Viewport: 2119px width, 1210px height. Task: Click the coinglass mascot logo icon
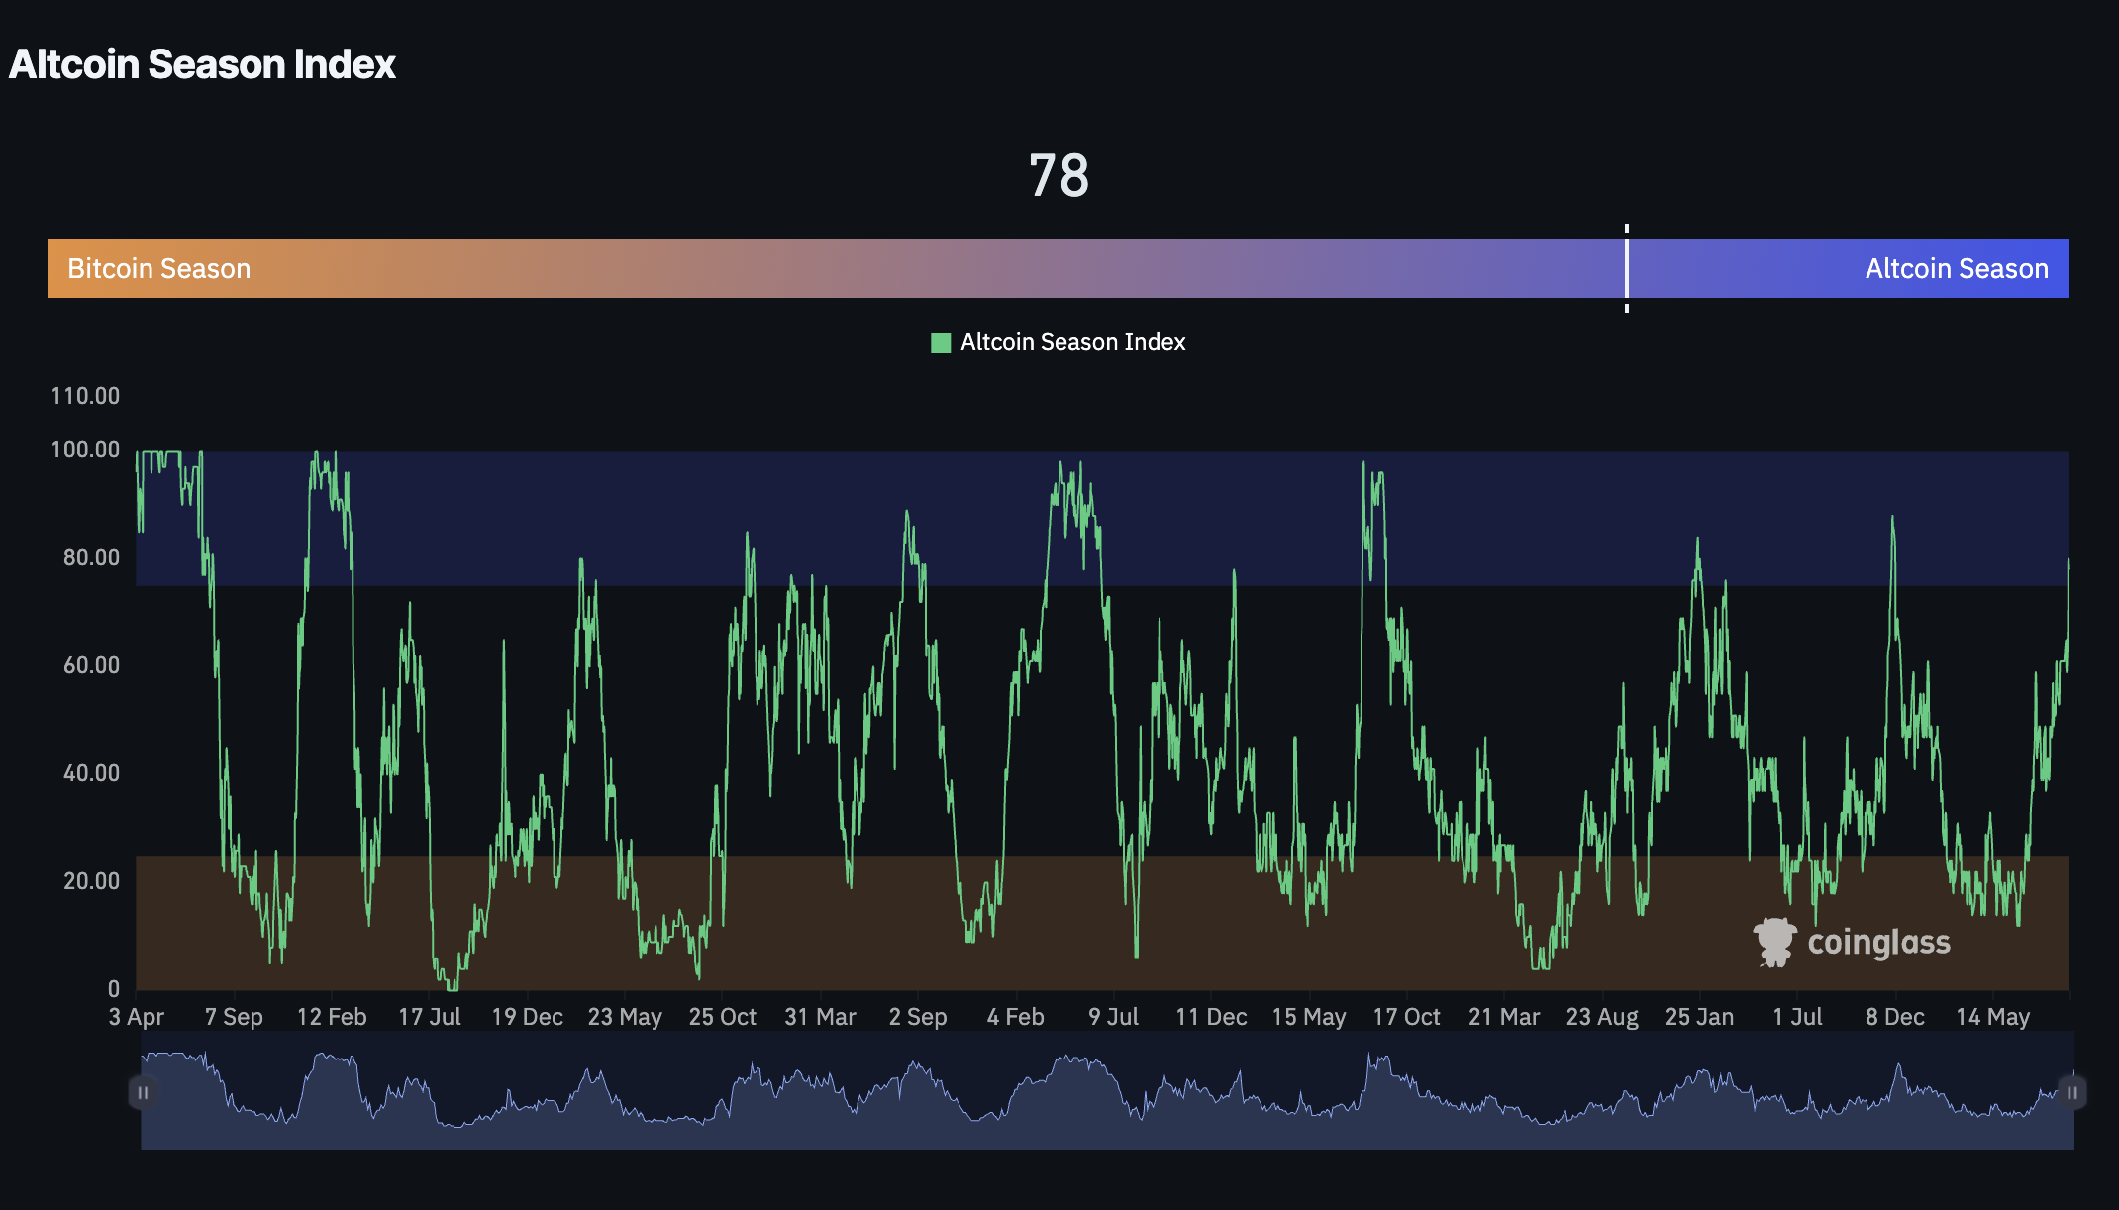(x=1774, y=942)
